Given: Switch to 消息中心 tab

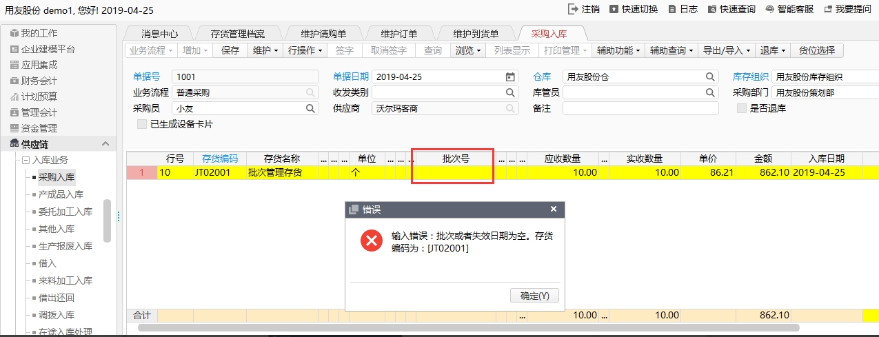Looking at the screenshot, I should click(159, 33).
